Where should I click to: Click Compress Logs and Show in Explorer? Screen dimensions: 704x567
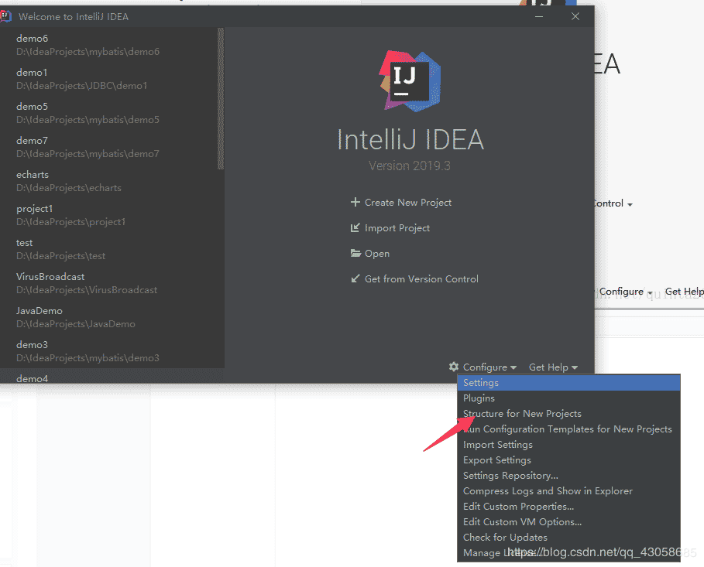point(548,490)
